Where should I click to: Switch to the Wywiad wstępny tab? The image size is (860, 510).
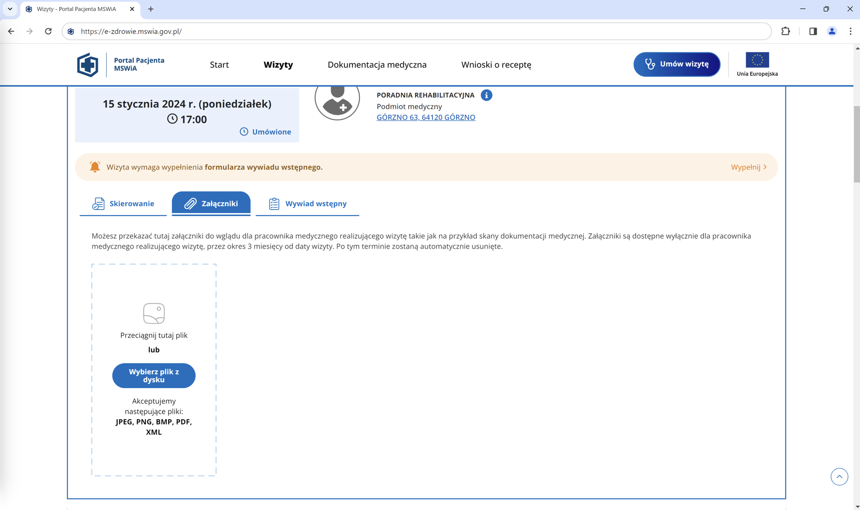pyautogui.click(x=307, y=204)
